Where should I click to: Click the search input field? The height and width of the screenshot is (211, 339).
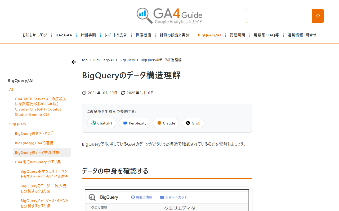pyautogui.click(x=279, y=16)
